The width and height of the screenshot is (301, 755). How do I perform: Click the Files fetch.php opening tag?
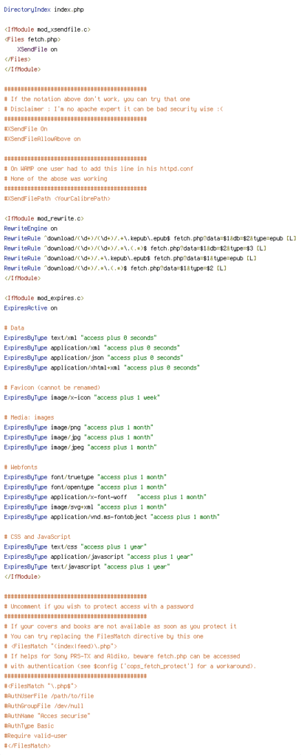click(x=32, y=40)
